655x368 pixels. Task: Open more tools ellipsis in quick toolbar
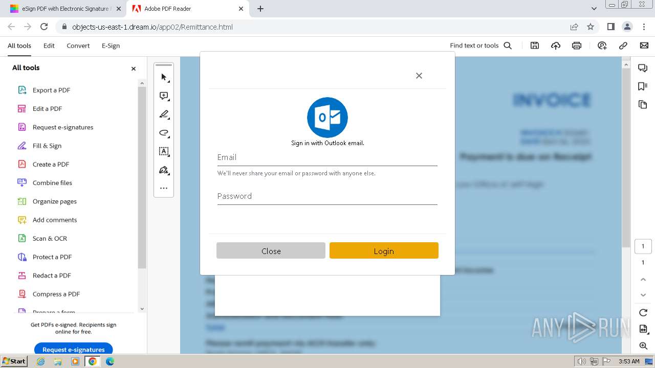(x=164, y=188)
